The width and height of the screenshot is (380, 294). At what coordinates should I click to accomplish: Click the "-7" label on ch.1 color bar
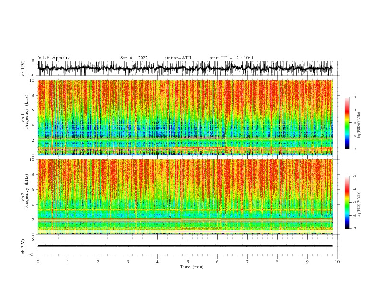[354, 149]
